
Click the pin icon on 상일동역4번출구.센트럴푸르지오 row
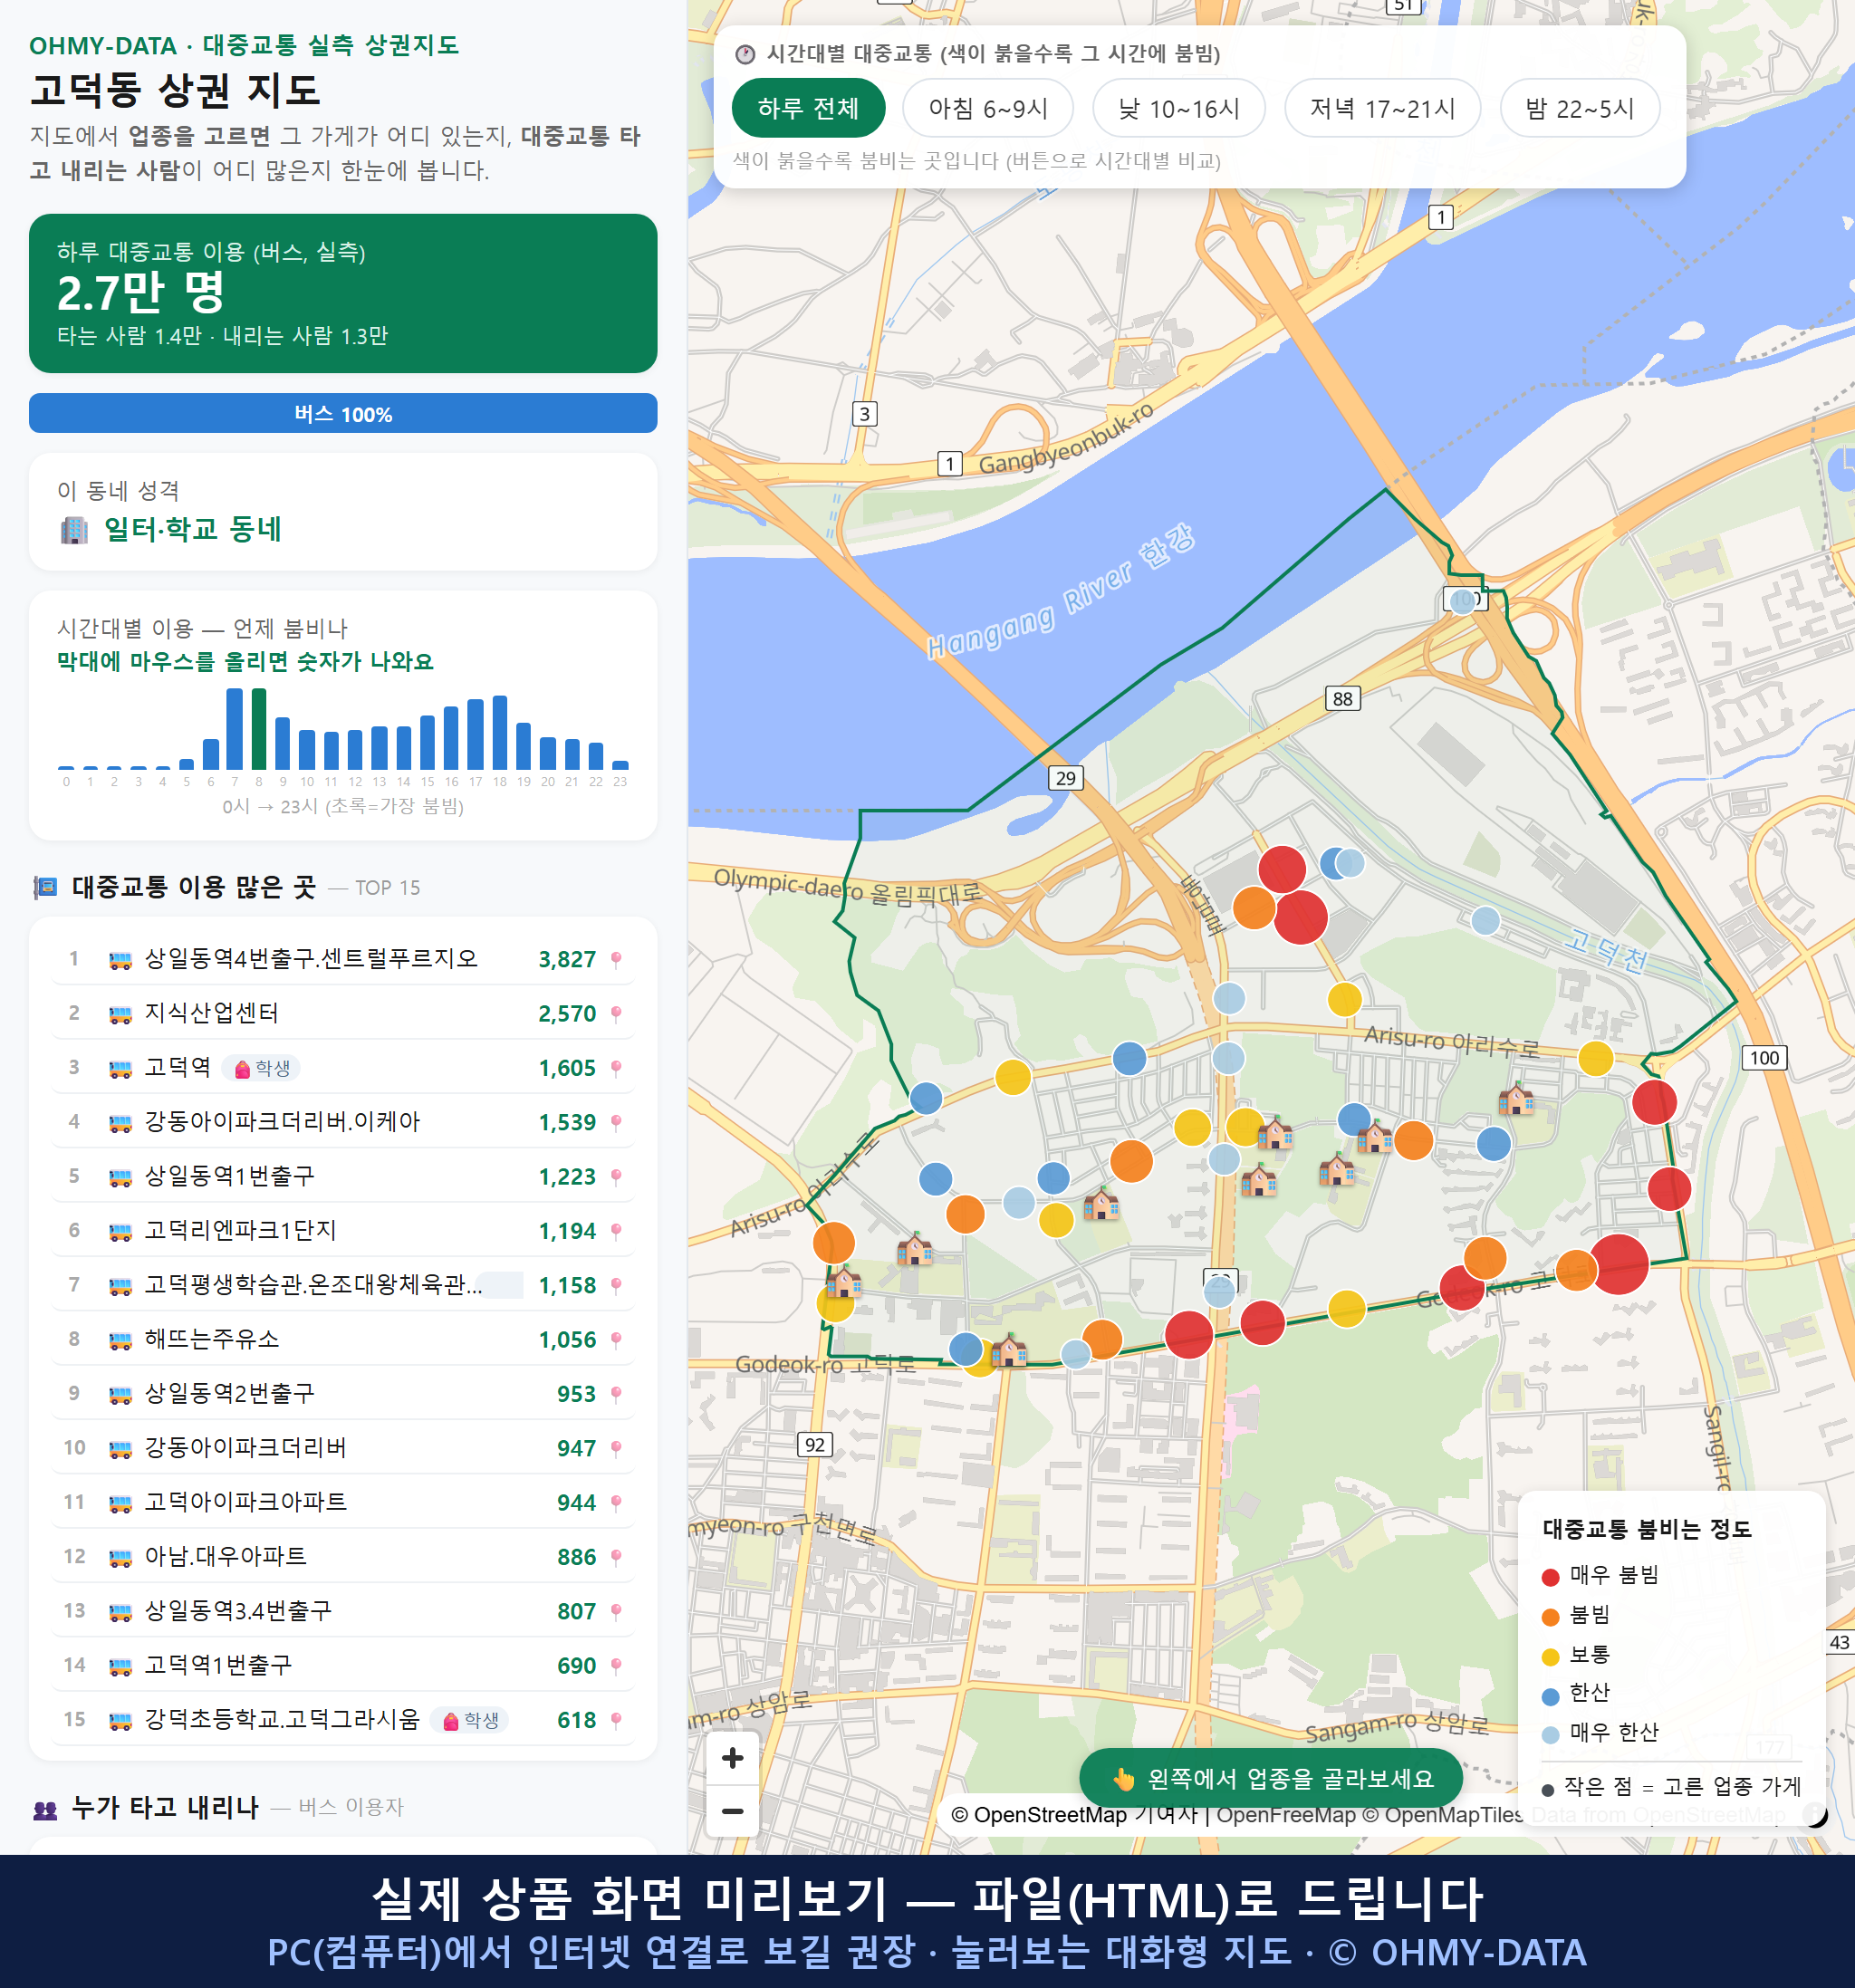pos(616,960)
